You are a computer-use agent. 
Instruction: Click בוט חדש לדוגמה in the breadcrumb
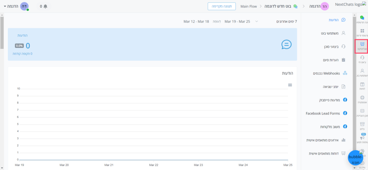click(x=278, y=6)
